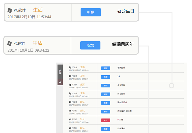
Task: Click the 默认 label in the 12:37:29 row
Action: [82, 102]
